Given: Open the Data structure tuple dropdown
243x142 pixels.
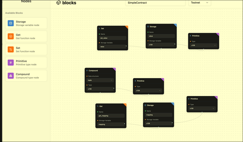Looking at the screenshot, I should (100, 80).
